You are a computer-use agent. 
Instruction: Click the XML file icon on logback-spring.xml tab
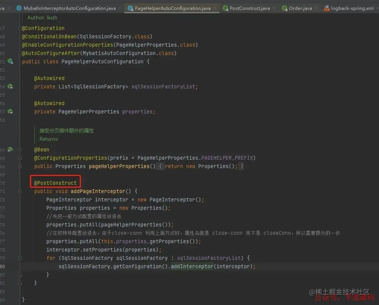pos(325,8)
